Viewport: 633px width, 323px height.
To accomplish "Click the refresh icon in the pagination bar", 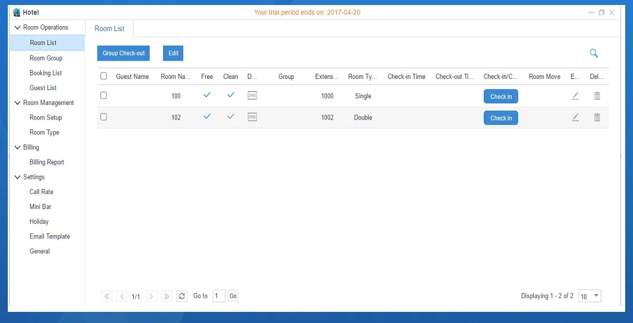I will [182, 296].
